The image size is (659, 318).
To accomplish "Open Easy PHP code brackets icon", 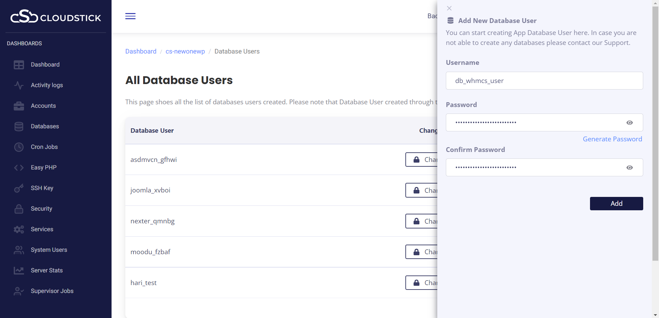I will (x=19, y=168).
